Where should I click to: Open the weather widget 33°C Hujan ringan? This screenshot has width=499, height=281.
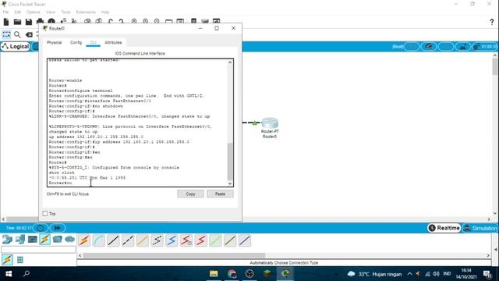click(x=374, y=274)
